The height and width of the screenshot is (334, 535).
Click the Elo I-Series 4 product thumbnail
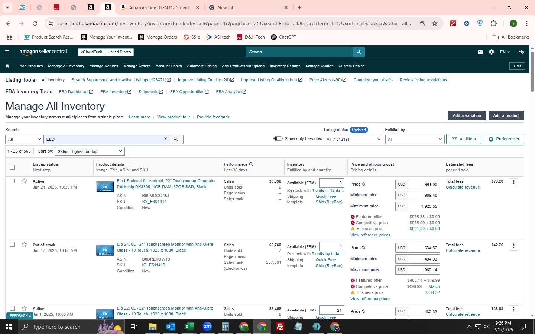(105, 187)
